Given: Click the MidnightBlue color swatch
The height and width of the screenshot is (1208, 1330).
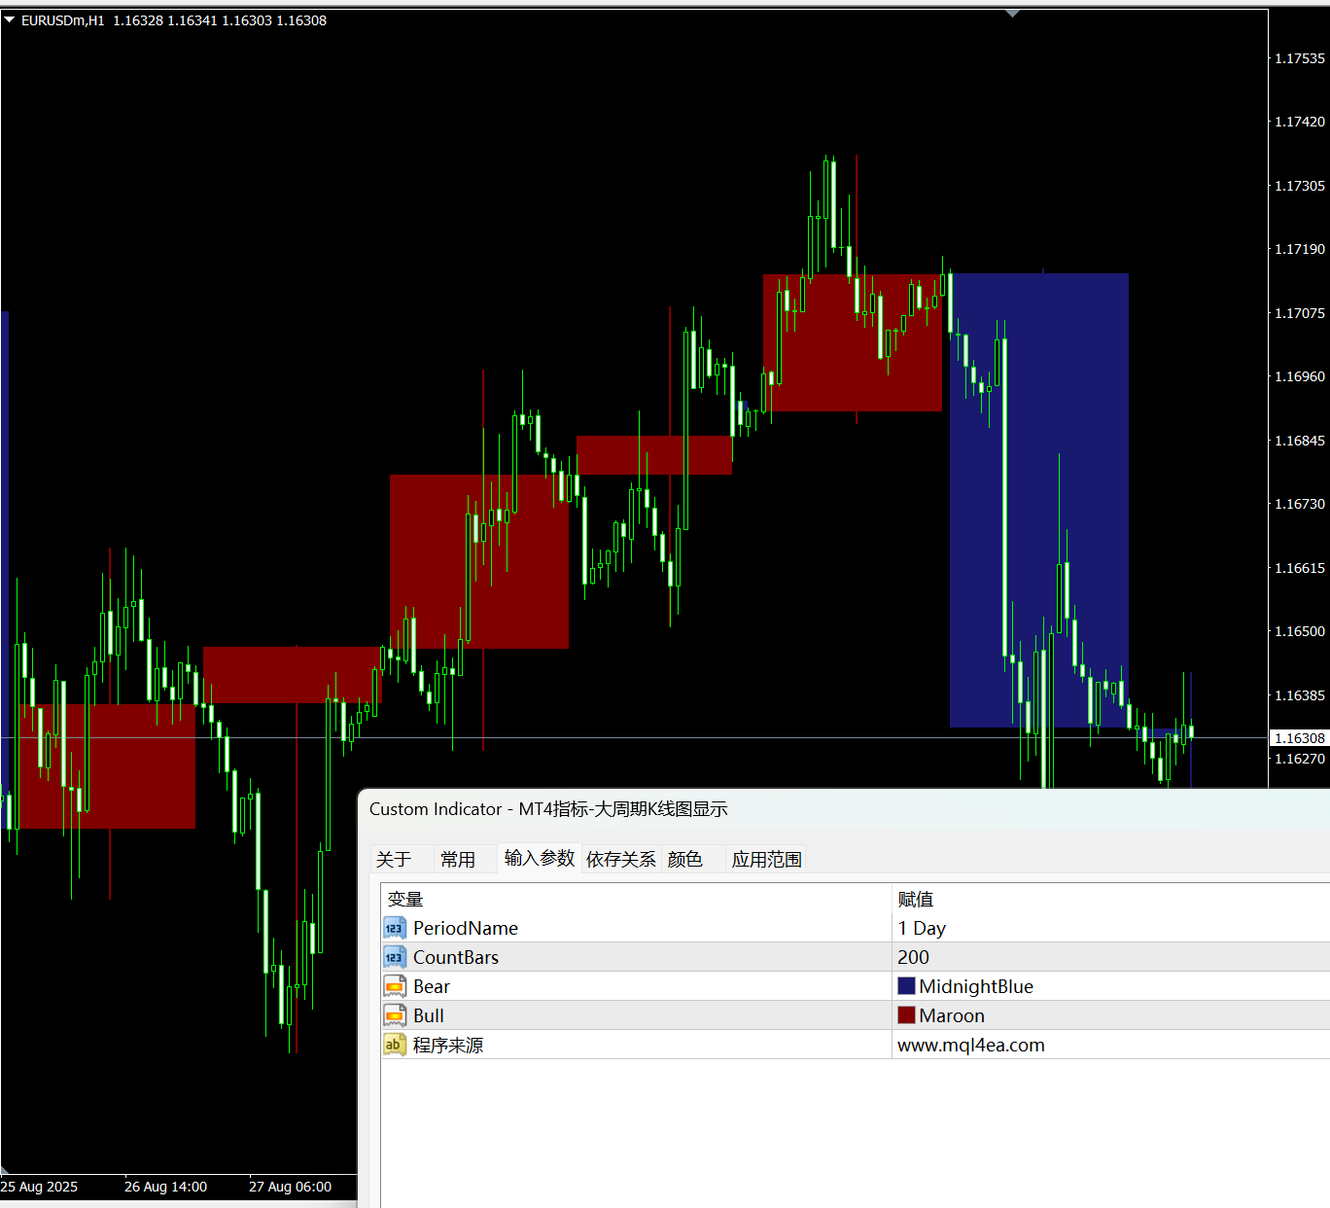Looking at the screenshot, I should [906, 986].
